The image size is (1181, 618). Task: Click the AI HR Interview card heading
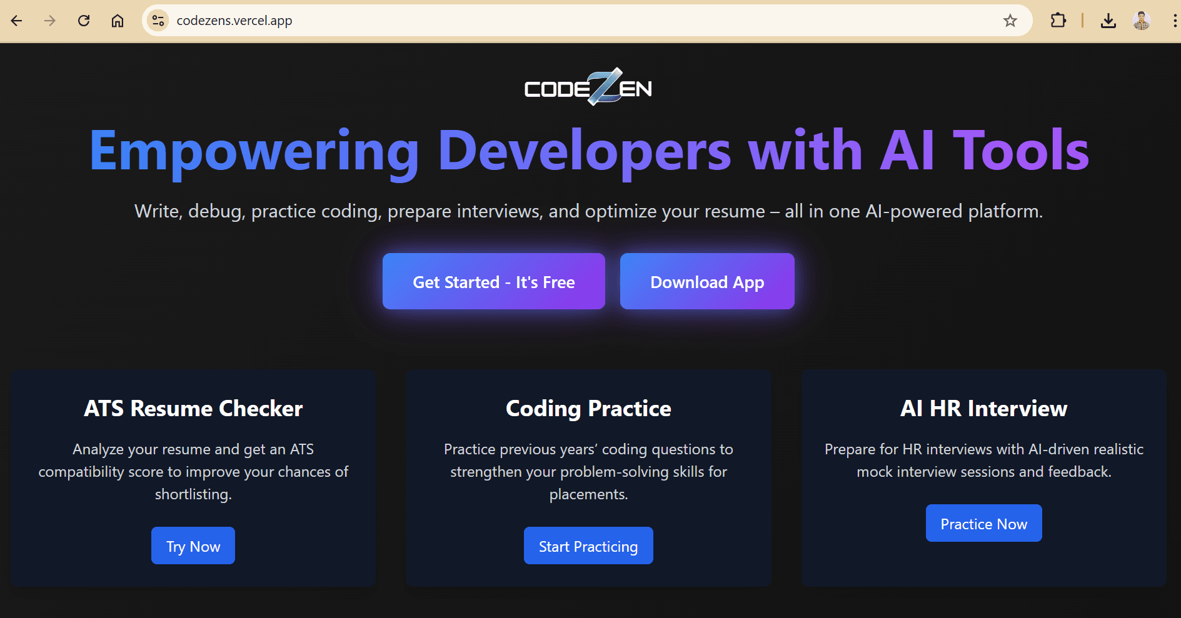pyautogui.click(x=983, y=409)
